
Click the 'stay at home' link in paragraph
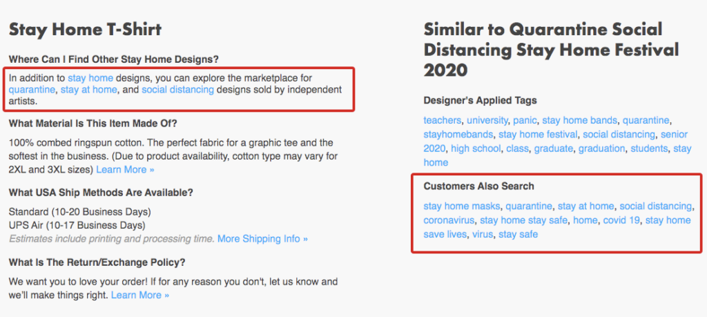(89, 89)
